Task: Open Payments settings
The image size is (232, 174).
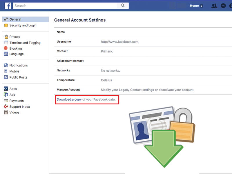Action: [x=17, y=101]
